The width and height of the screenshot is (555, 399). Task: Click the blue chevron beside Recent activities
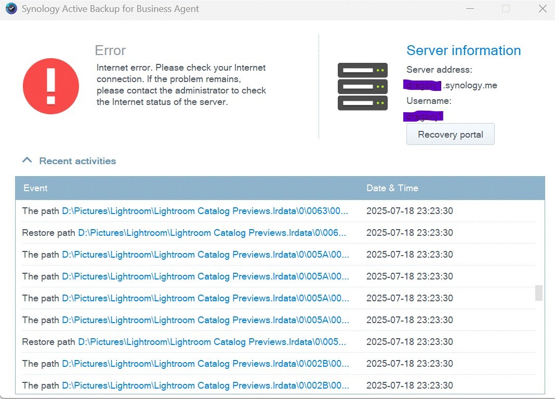tap(27, 161)
